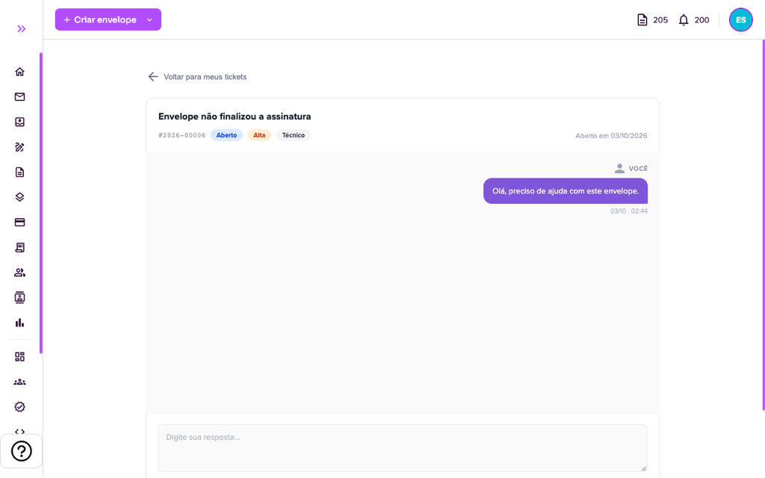Open the receipt icon in sidebar
765x478 pixels.
coord(19,247)
